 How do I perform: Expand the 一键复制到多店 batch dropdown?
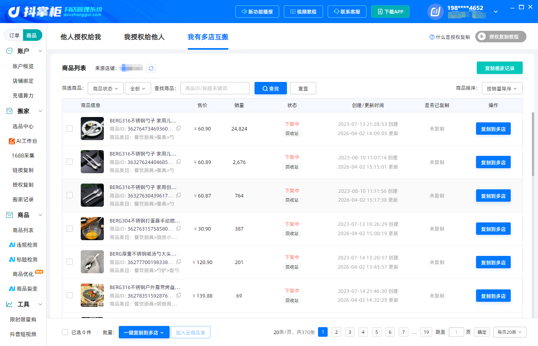[144, 332]
